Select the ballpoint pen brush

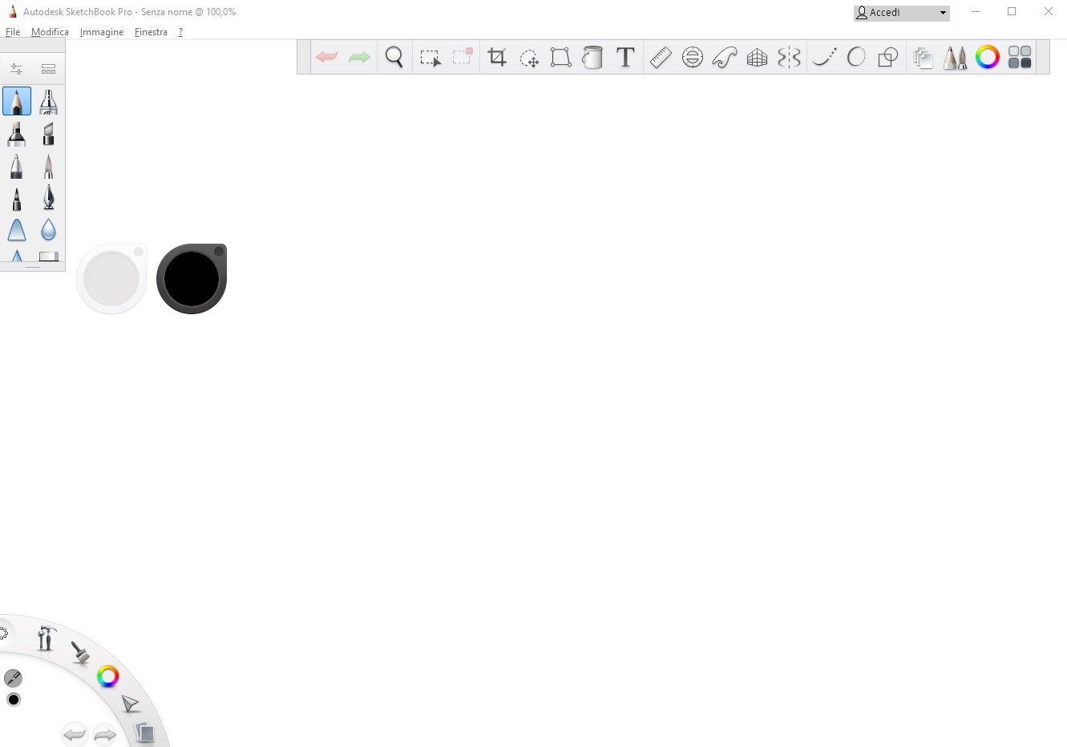pos(17,166)
